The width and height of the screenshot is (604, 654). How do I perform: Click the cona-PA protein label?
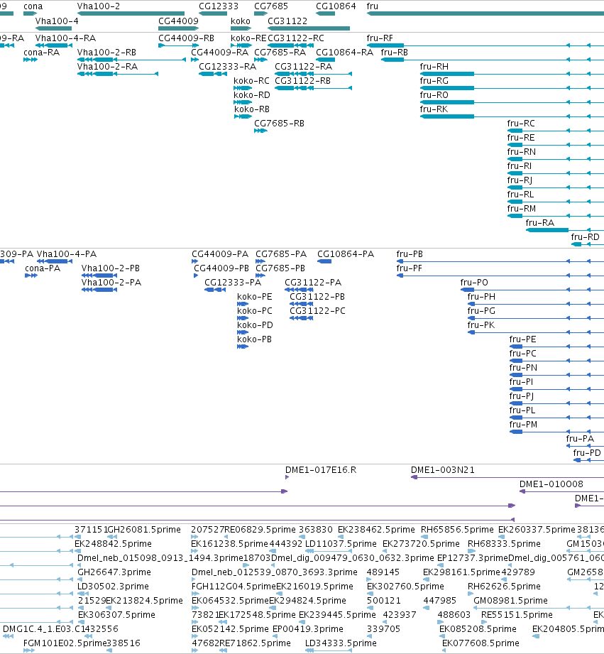(43, 268)
